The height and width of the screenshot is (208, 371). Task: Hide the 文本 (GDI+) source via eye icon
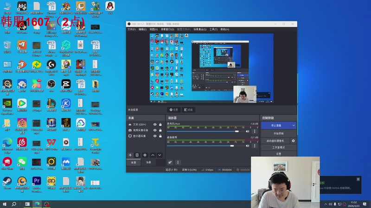[x=155, y=124]
